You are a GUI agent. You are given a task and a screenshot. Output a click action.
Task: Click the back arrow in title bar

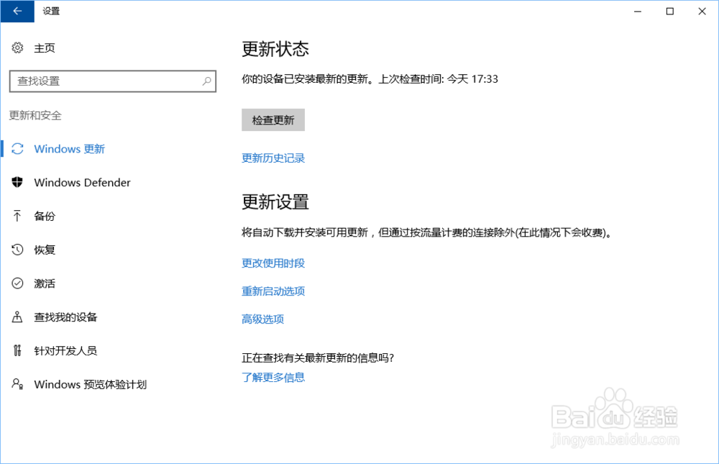(x=17, y=11)
